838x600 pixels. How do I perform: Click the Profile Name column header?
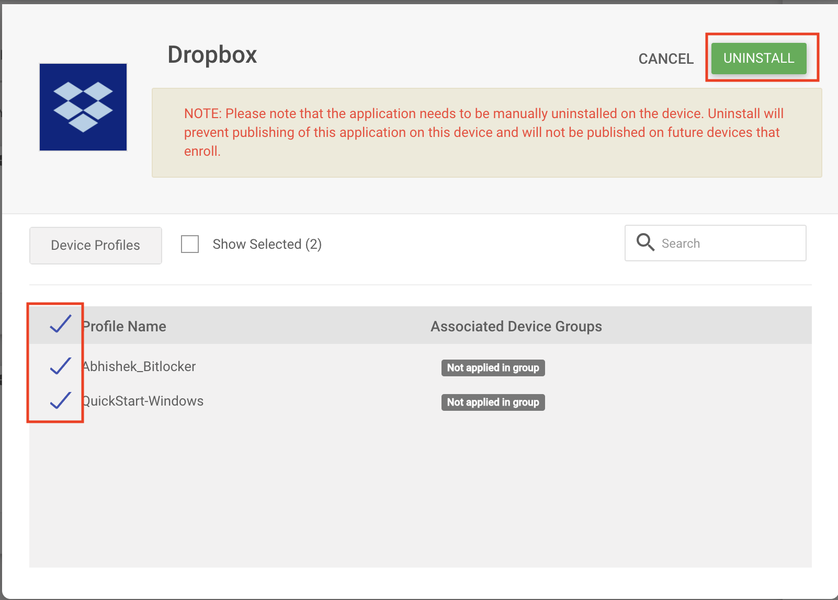124,326
